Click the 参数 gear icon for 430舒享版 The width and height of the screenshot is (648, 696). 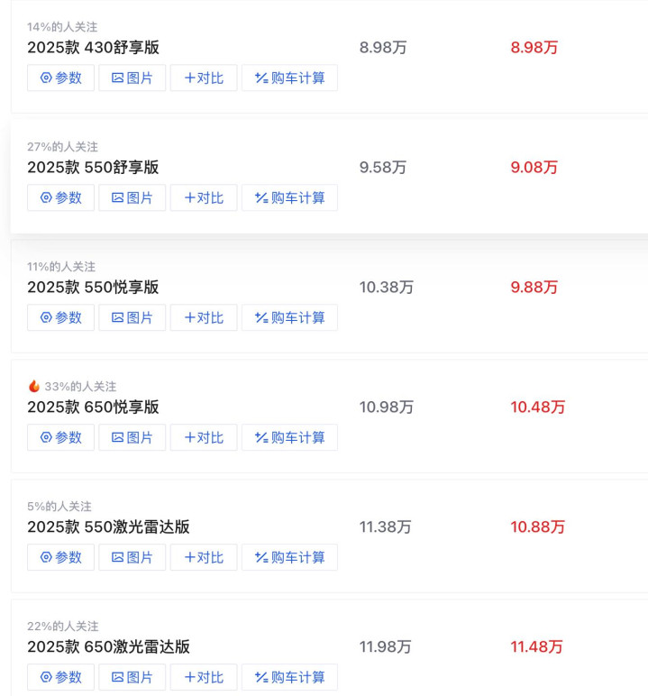click(46, 78)
